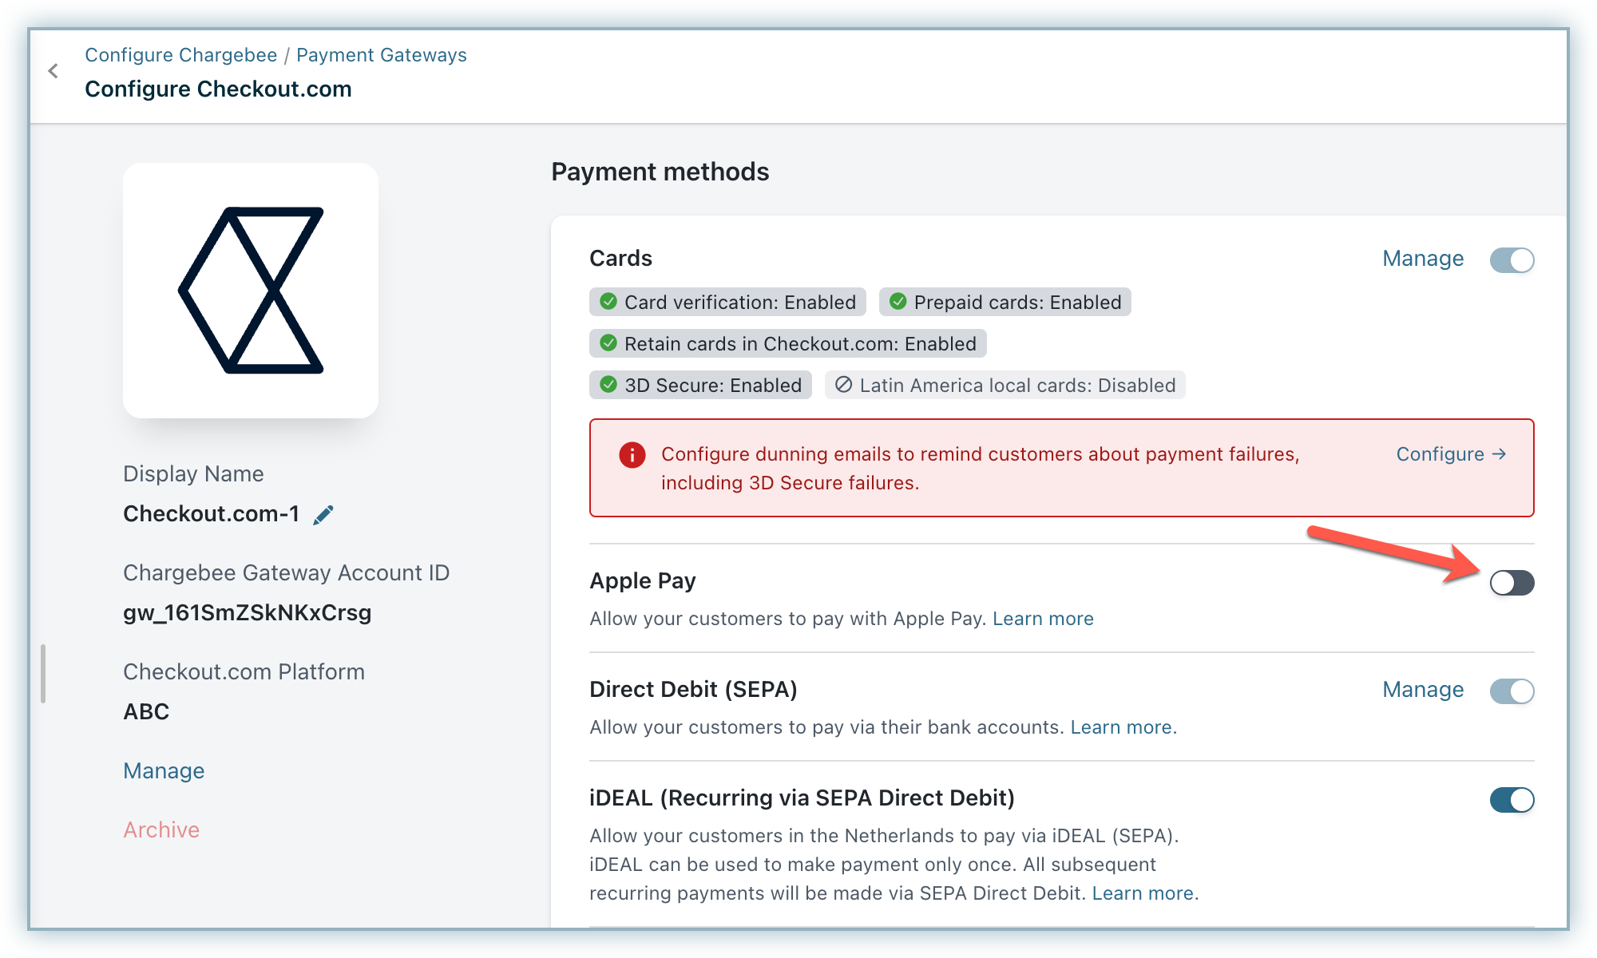Click the back arrow chevron
Image resolution: width=1597 pixels, height=958 pixels.
53,71
